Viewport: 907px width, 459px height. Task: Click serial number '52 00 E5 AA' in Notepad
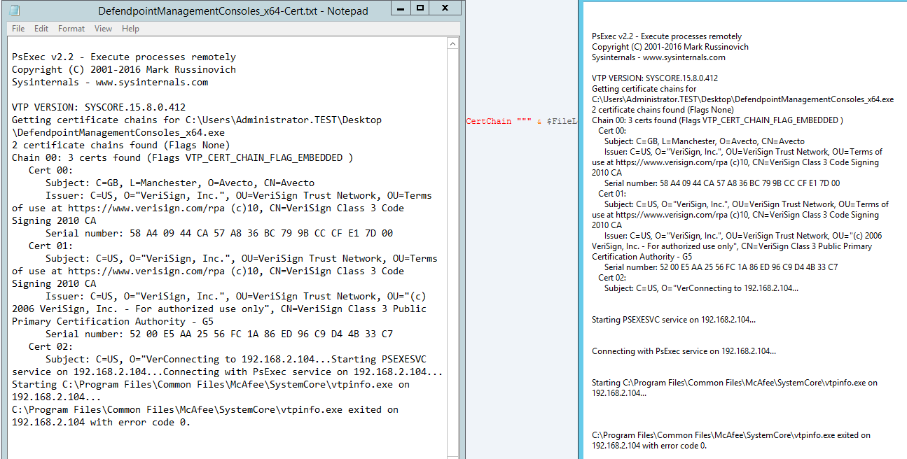pyautogui.click(x=219, y=334)
